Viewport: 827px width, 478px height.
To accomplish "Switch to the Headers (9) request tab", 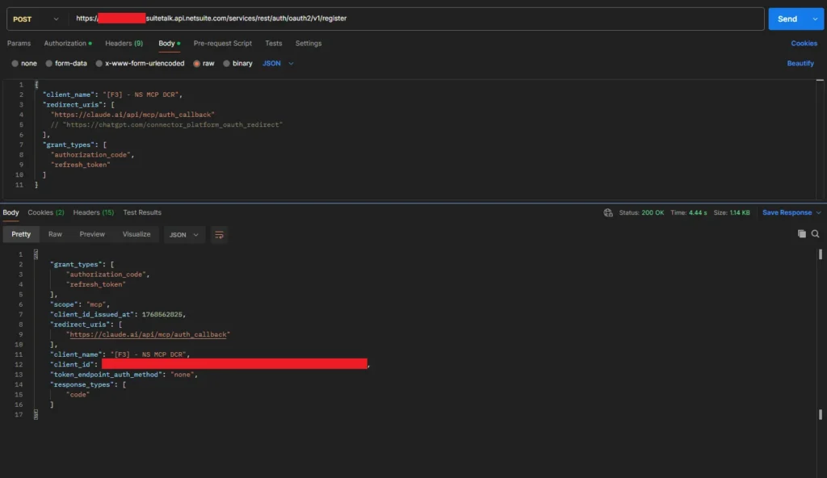I will (124, 43).
